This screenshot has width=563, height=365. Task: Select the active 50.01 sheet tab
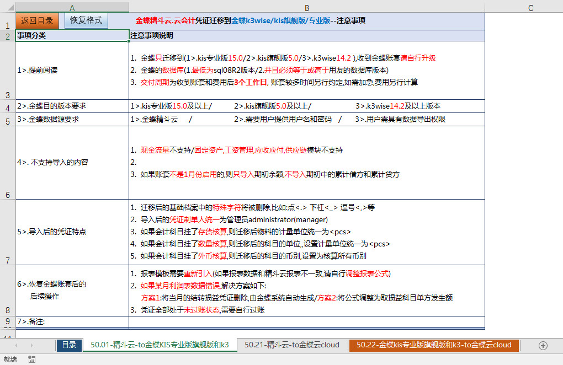click(160, 345)
